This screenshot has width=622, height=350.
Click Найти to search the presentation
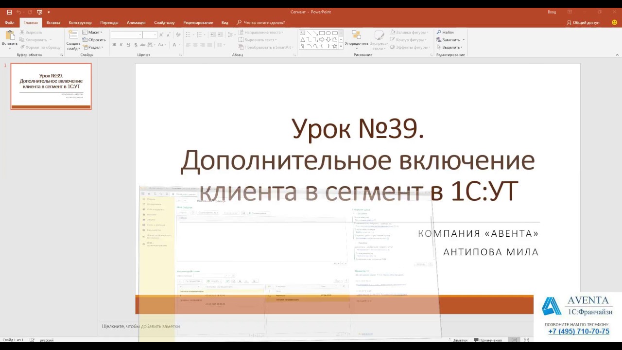(445, 32)
